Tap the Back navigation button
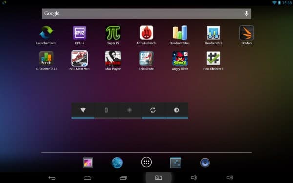Screen dimensions: 293x183 click(x=52, y=178)
